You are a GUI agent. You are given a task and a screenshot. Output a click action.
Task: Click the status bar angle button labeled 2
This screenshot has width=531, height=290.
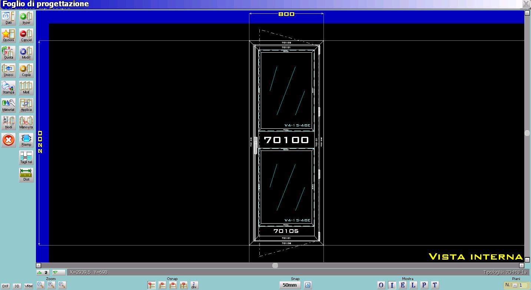coord(43,272)
